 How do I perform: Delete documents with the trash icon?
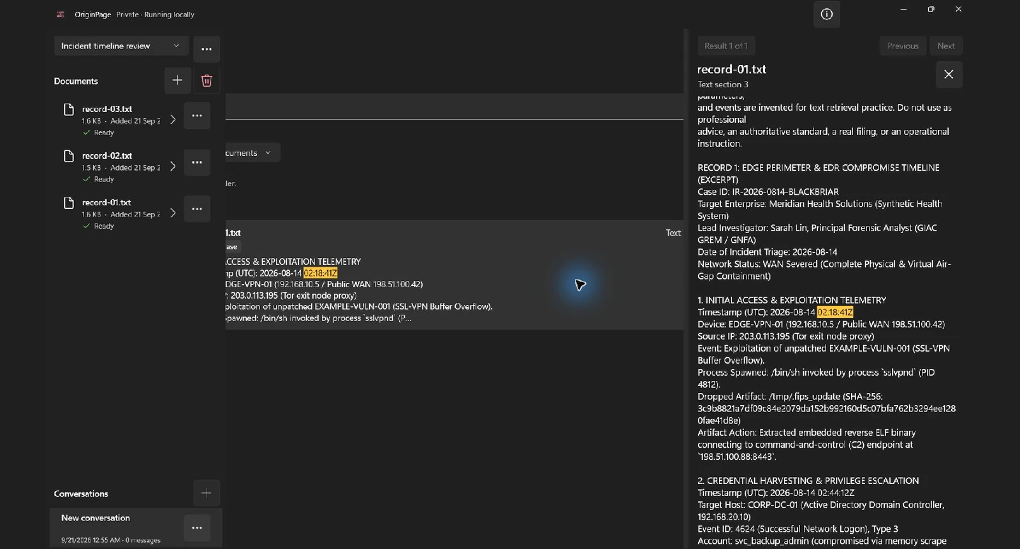207,80
